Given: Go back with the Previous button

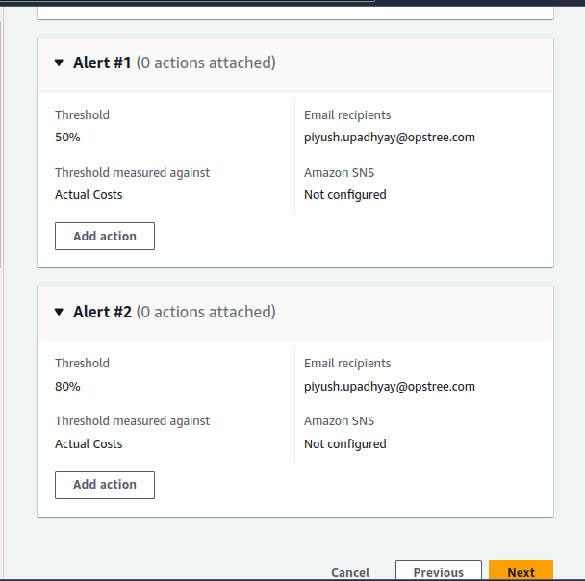Looking at the screenshot, I should [x=438, y=572].
